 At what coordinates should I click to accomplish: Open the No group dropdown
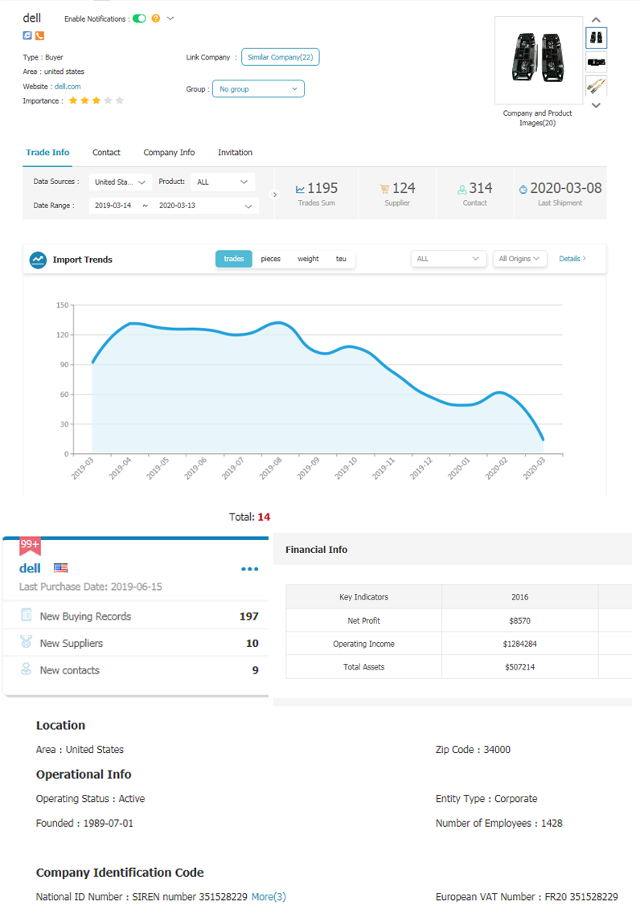pyautogui.click(x=258, y=89)
